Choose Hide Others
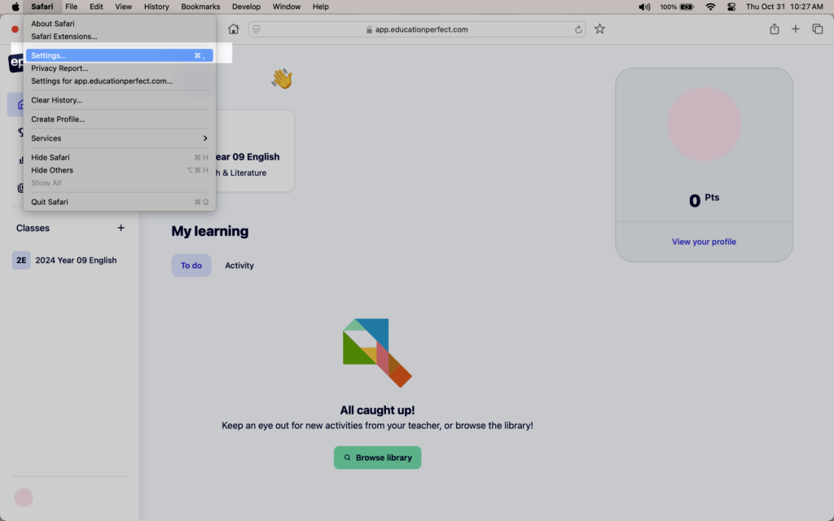 point(119,170)
